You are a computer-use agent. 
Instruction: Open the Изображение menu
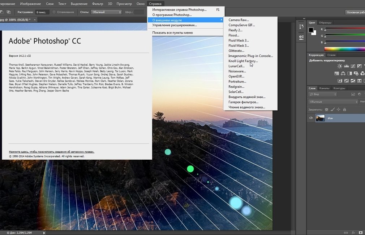tap(30, 4)
